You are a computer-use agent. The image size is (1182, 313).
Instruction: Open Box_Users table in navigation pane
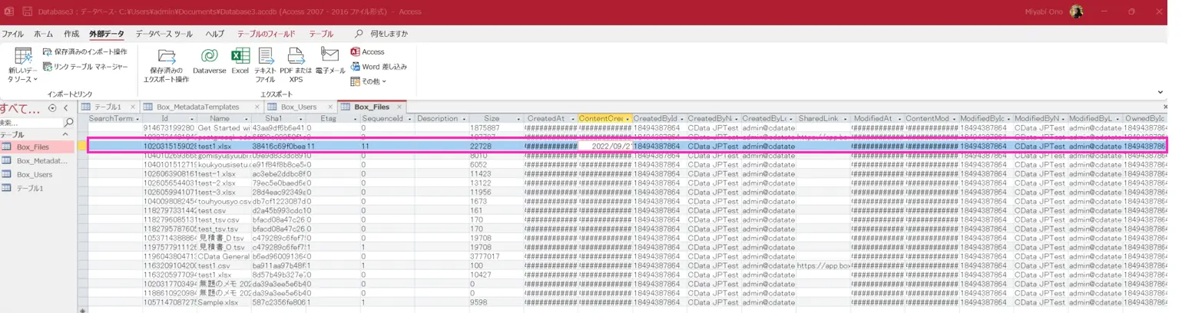pyautogui.click(x=37, y=174)
